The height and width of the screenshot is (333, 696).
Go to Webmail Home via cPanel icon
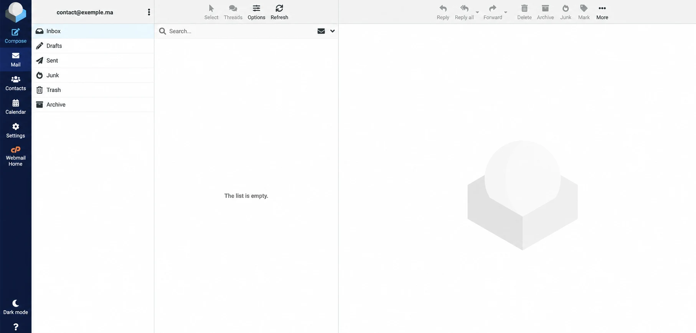coord(16,156)
